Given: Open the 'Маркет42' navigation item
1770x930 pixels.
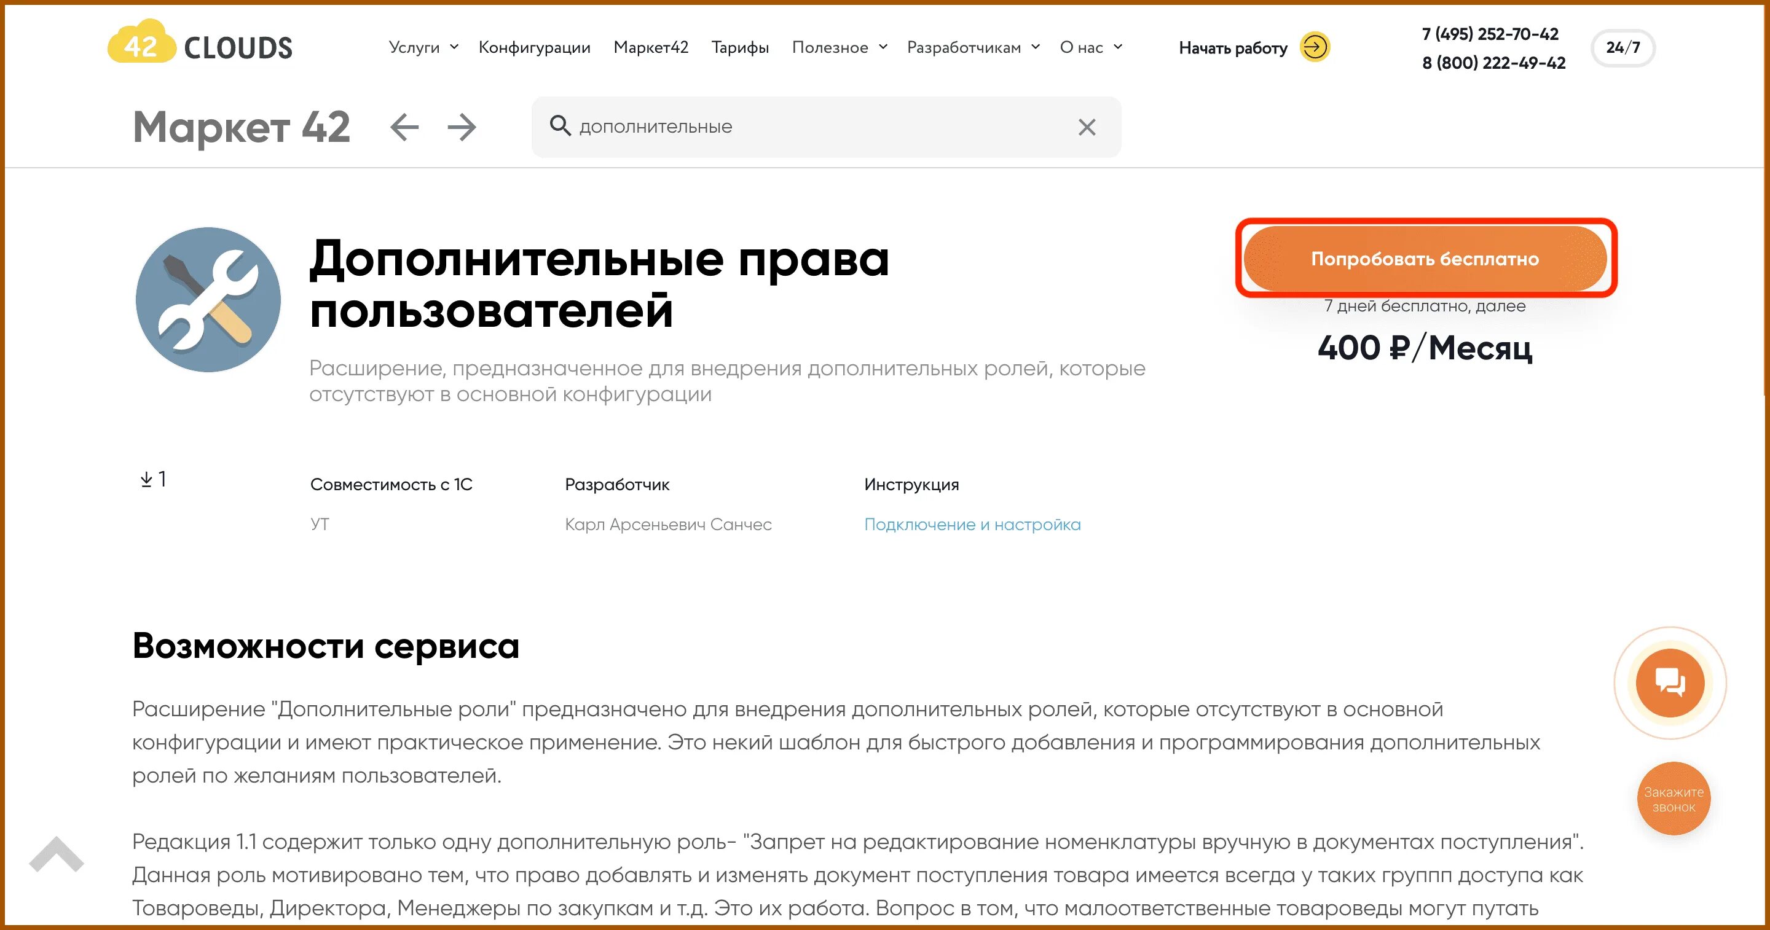Looking at the screenshot, I should coord(651,47).
